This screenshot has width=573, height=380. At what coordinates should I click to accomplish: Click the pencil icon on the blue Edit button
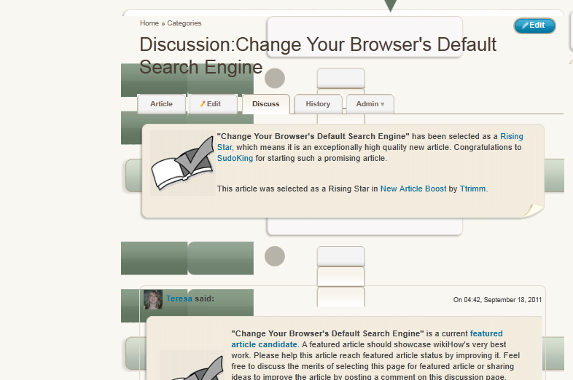coord(525,25)
